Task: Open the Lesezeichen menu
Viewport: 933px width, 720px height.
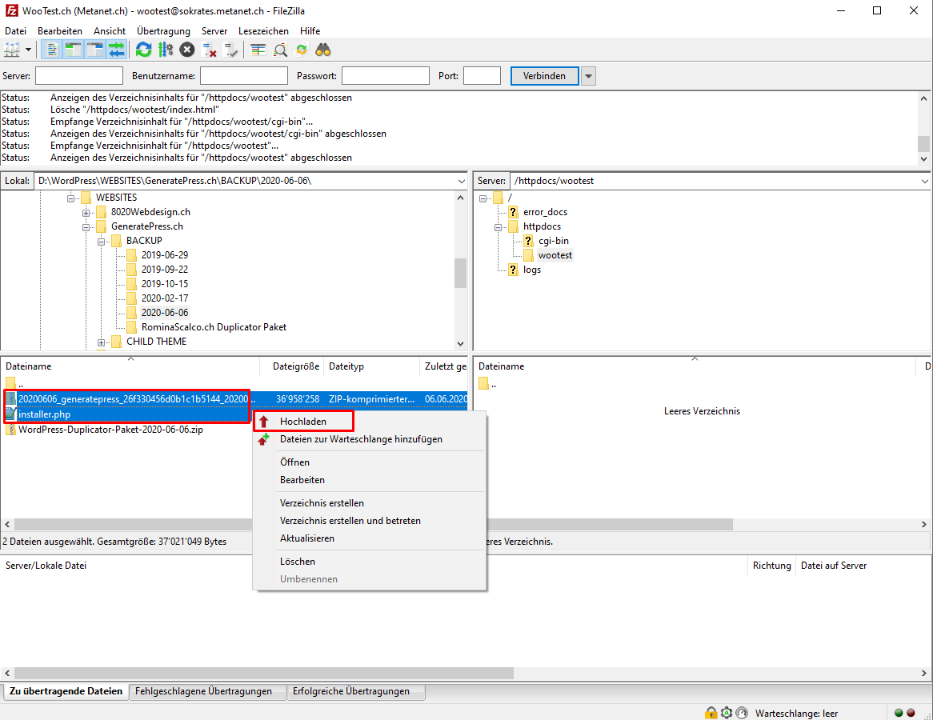Action: (x=263, y=31)
